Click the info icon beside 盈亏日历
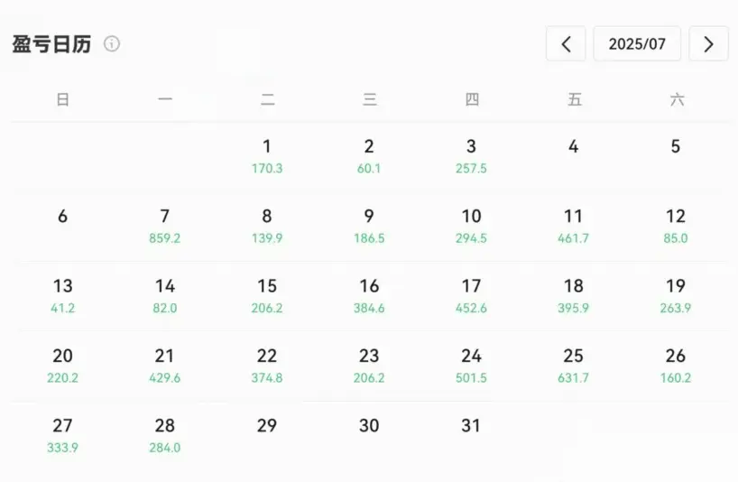 tap(112, 43)
